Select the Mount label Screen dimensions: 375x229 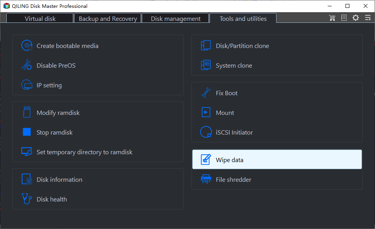click(x=225, y=113)
